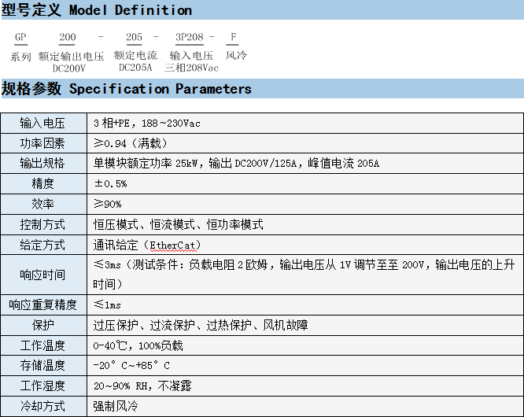Select the '输出规格' row header

pos(44,164)
